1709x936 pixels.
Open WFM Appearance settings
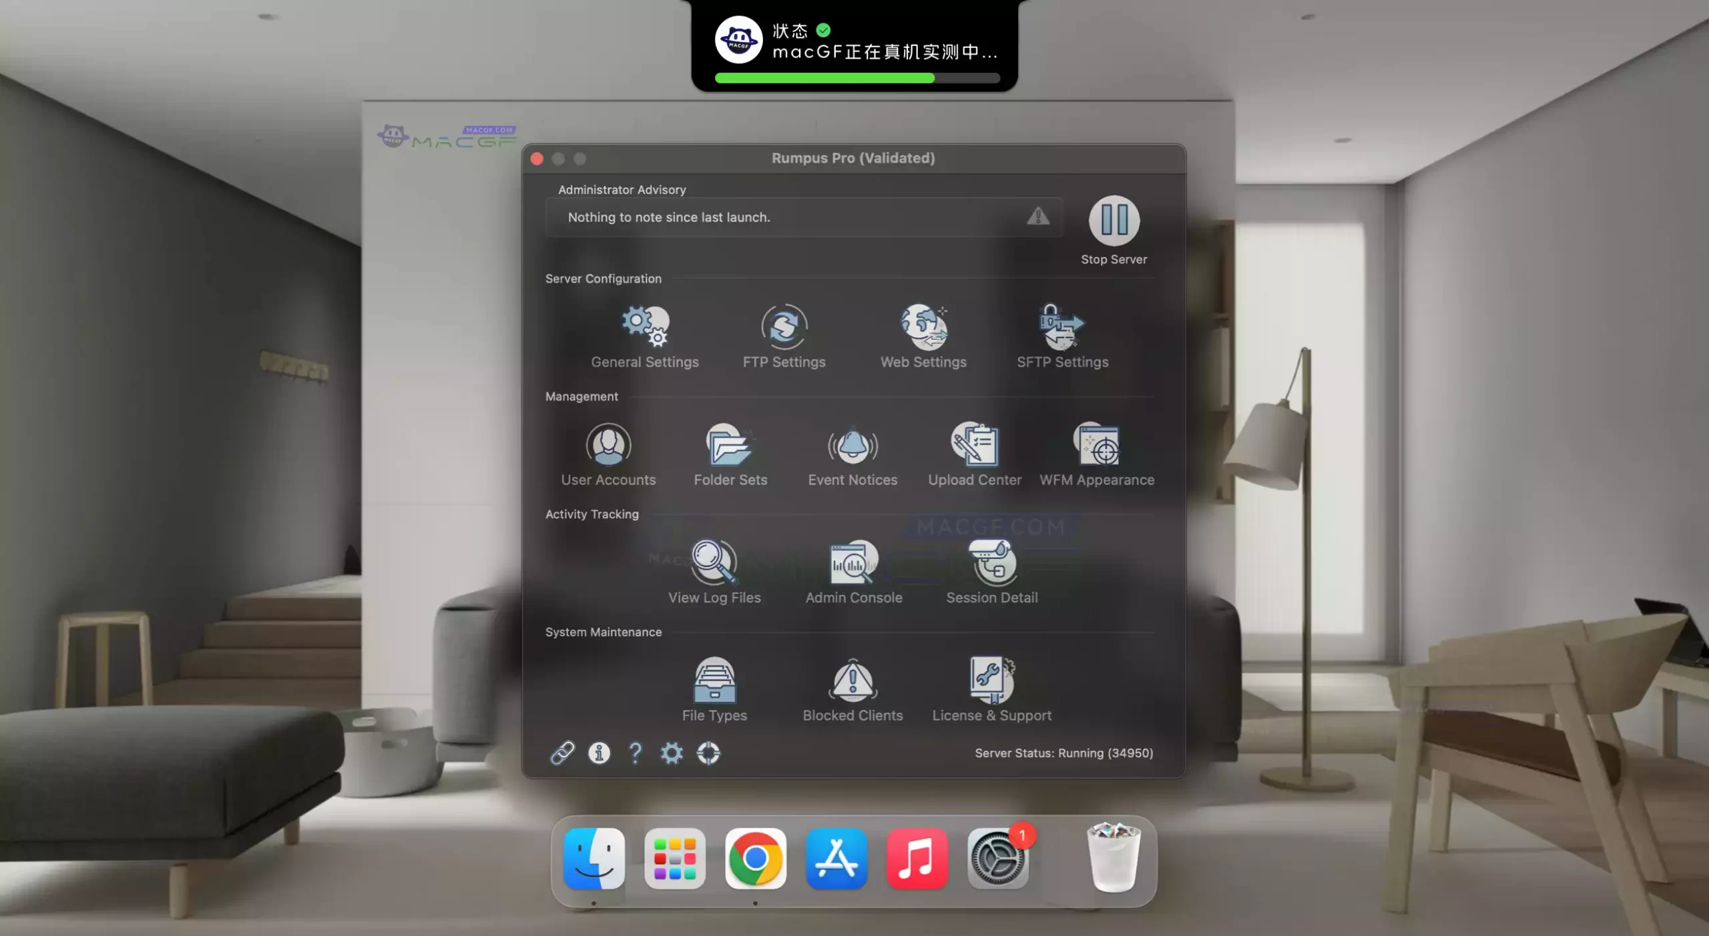[x=1097, y=445]
